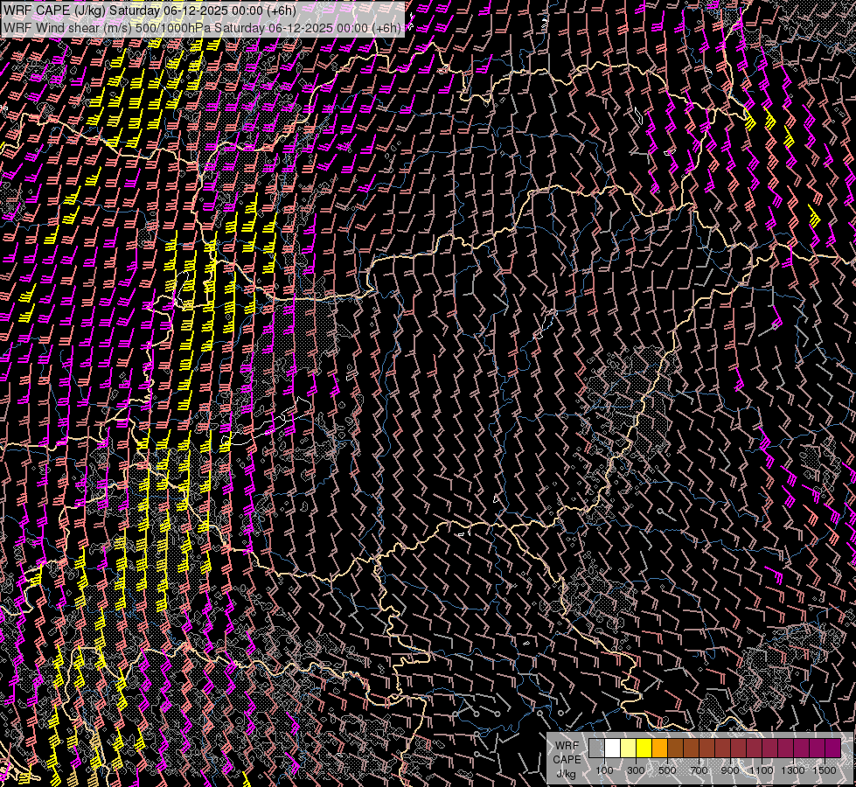Image resolution: width=856 pixels, height=787 pixels.
Task: Select the 900 value on the legend
Action: click(730, 770)
